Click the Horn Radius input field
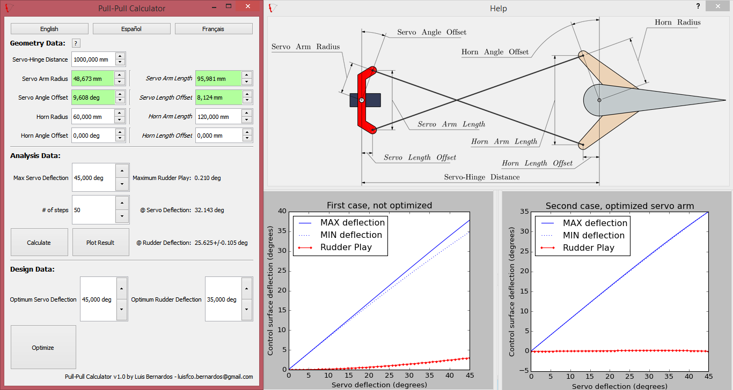This screenshot has width=733, height=390. (x=92, y=117)
